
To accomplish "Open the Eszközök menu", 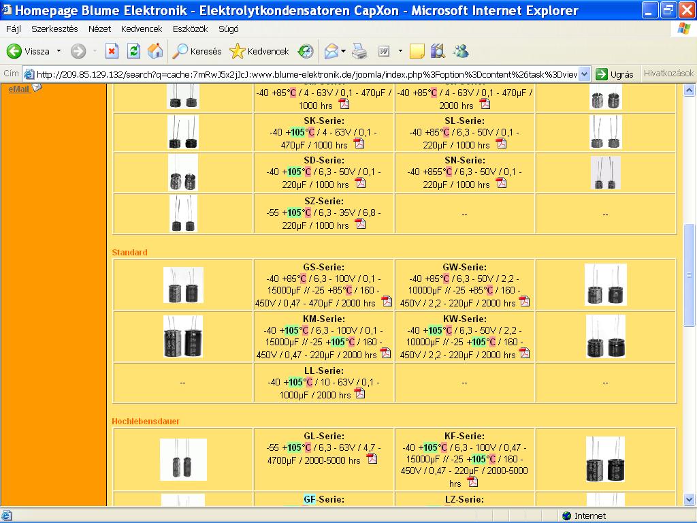I will (191, 29).
